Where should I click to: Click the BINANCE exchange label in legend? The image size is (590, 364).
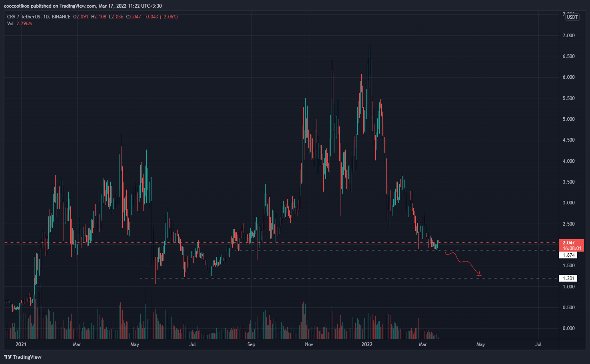click(61, 17)
